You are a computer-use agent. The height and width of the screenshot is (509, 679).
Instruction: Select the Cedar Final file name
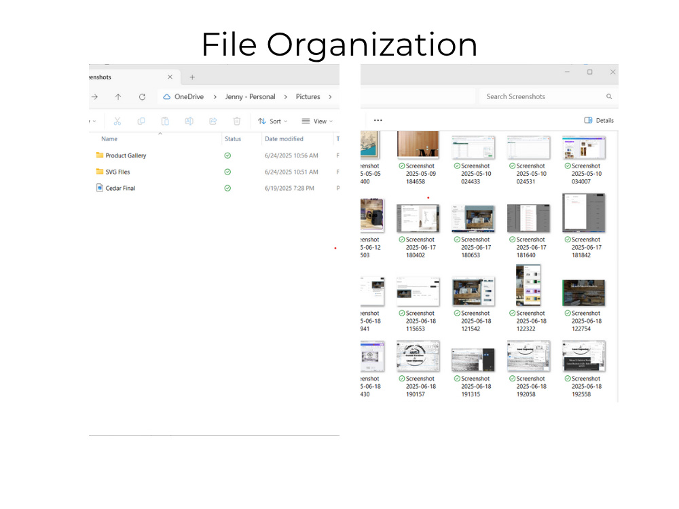point(120,188)
